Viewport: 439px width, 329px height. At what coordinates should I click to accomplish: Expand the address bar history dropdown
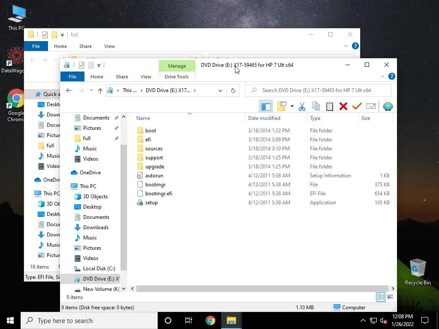220,90
